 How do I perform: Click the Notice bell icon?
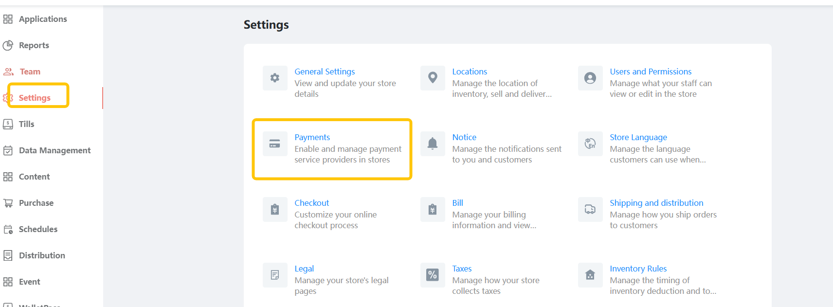click(433, 144)
